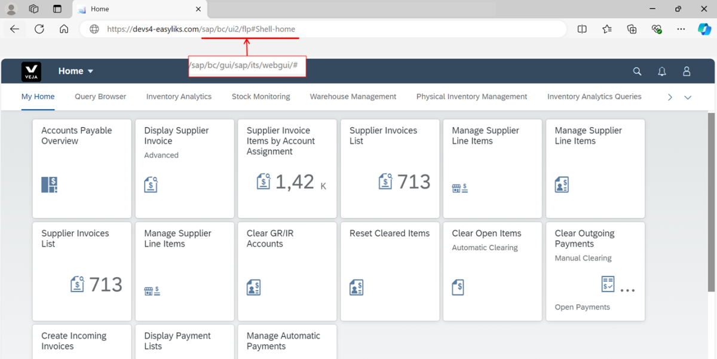
Task: Open the split screen browser icon
Action: [582, 29]
